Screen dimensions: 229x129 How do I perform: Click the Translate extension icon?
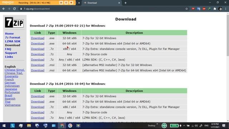pos(199,9)
